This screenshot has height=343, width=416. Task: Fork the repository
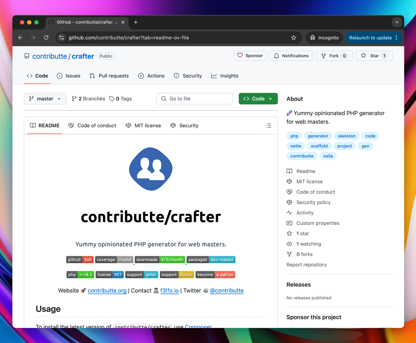[334, 56]
